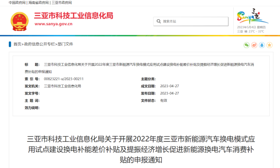Open 政府信息公开专栏 breadcrumb link
280x168 pixels.
40,44
